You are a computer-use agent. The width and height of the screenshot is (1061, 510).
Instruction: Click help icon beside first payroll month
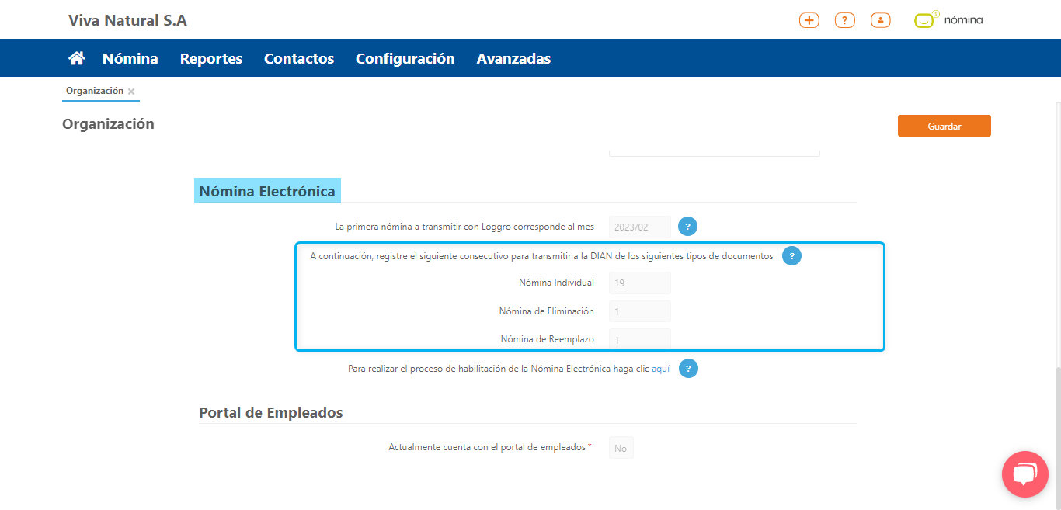687,227
